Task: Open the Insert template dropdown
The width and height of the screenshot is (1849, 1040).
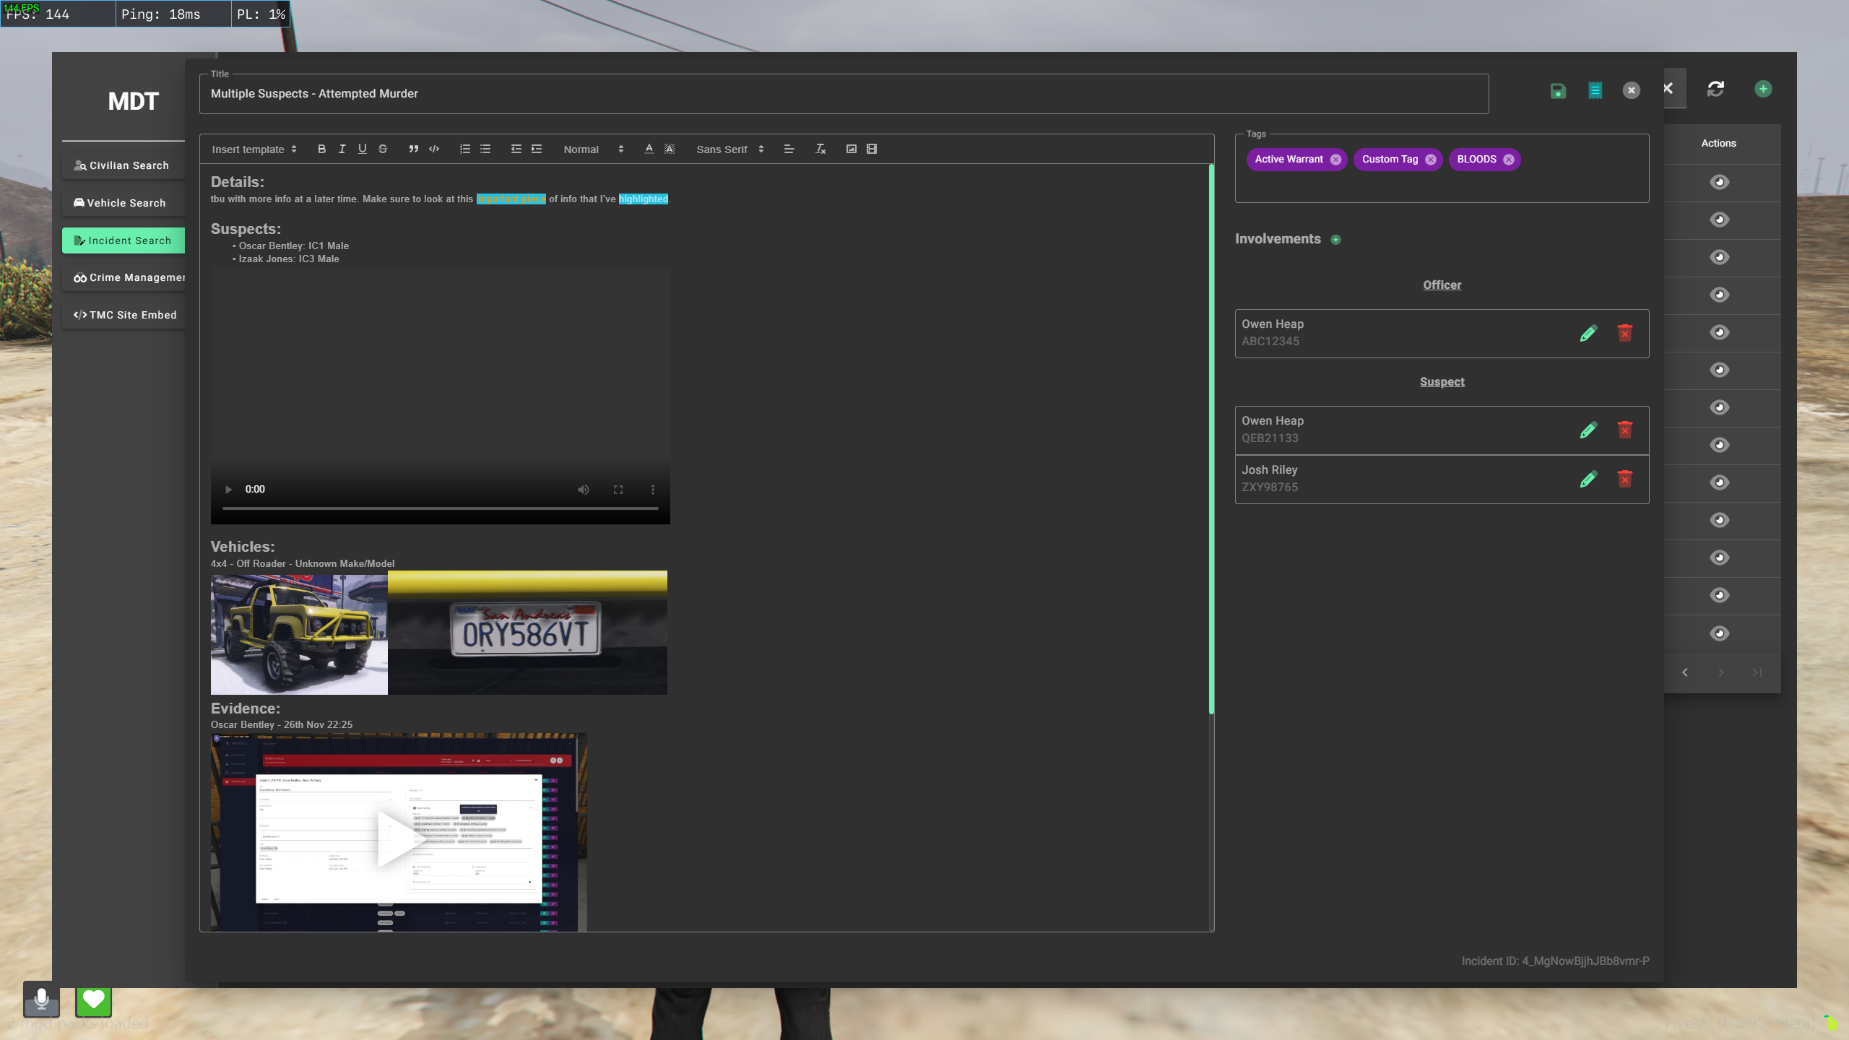Action: [254, 149]
